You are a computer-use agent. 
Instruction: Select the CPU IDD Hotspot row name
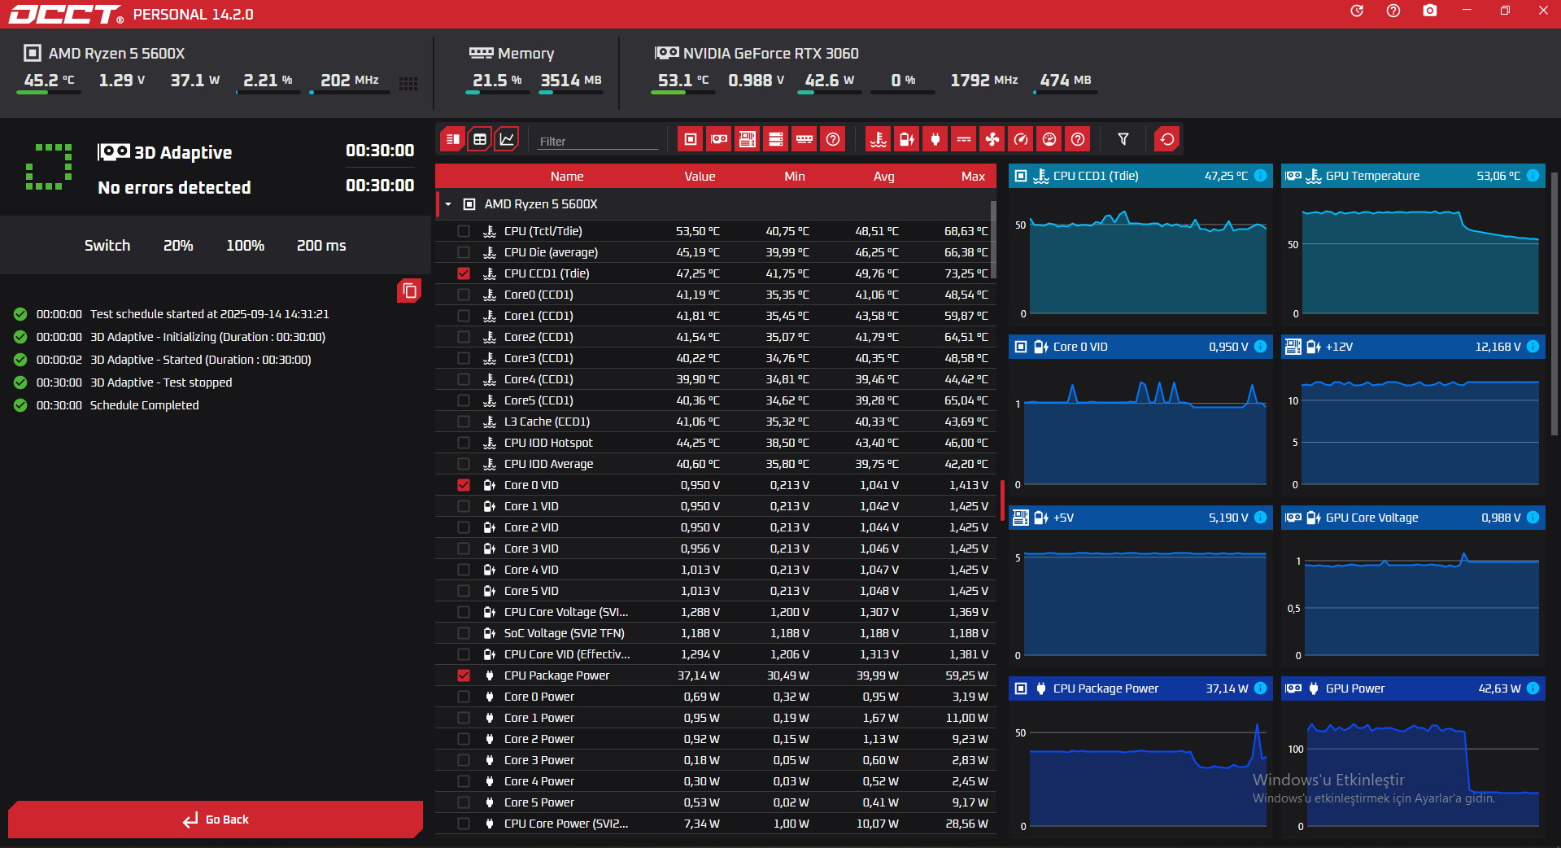(x=548, y=443)
